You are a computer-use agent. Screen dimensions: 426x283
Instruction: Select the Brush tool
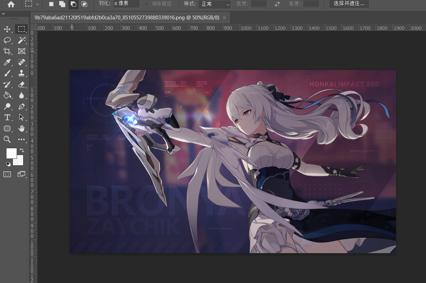coord(7,73)
